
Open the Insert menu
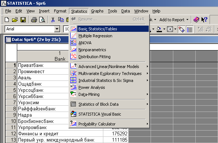44,11
